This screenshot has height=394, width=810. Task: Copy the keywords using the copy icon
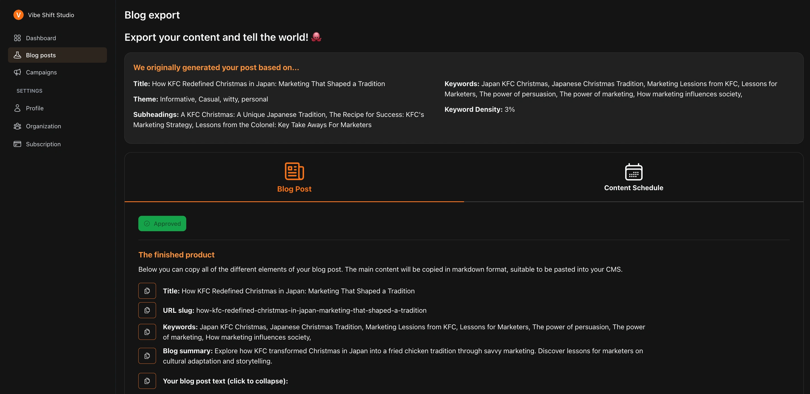tap(147, 332)
